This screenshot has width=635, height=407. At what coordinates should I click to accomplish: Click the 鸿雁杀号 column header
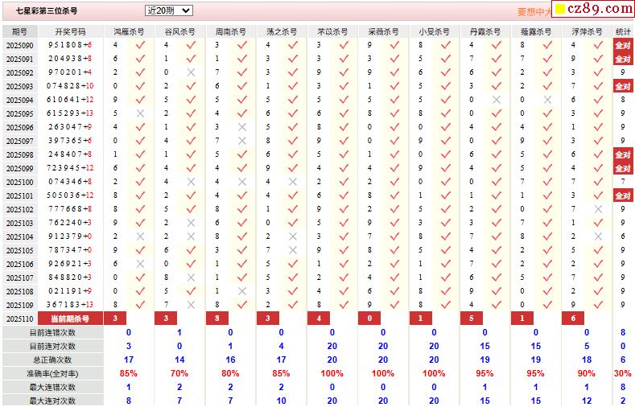(x=129, y=31)
